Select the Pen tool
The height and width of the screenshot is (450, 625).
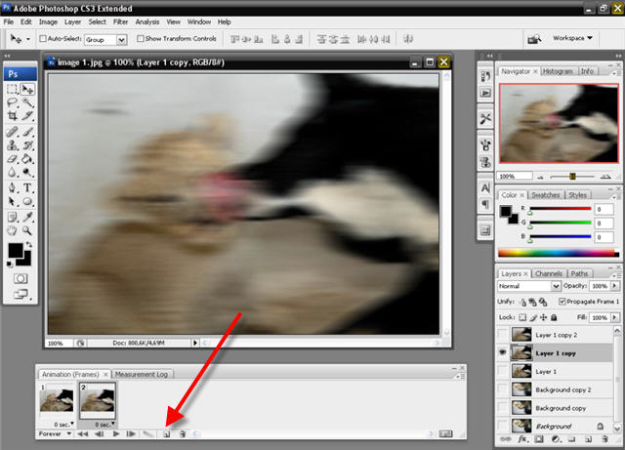(12, 187)
